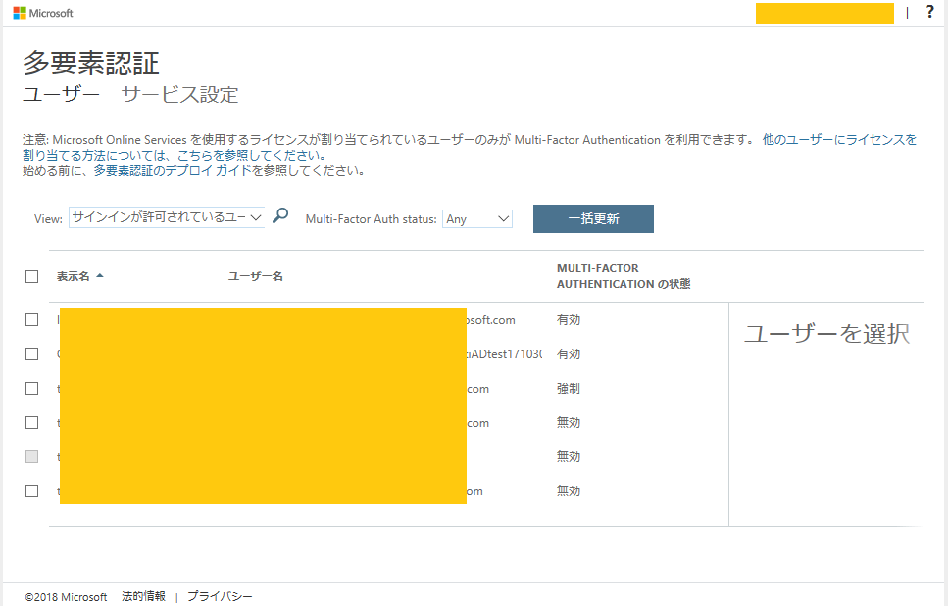948x606 pixels.
Task: Check the first row with status 無効
Action: pyautogui.click(x=32, y=423)
